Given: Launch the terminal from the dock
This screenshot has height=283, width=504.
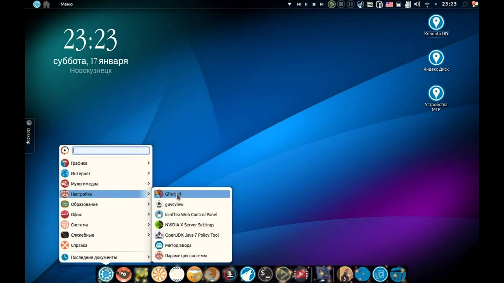Looking at the screenshot, I should click(265, 274).
